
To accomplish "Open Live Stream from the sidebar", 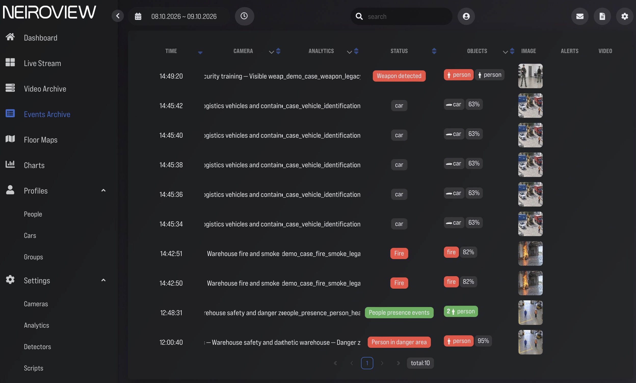I will pyautogui.click(x=43, y=63).
